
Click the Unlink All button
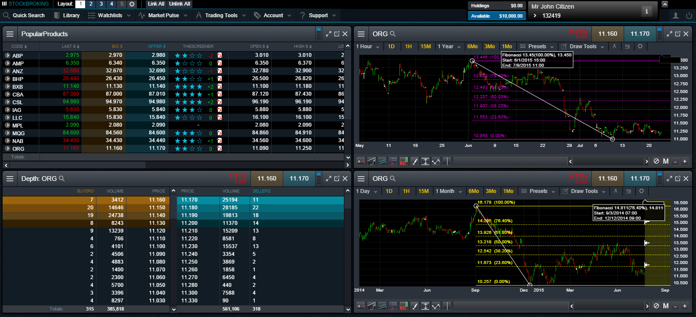179,4
